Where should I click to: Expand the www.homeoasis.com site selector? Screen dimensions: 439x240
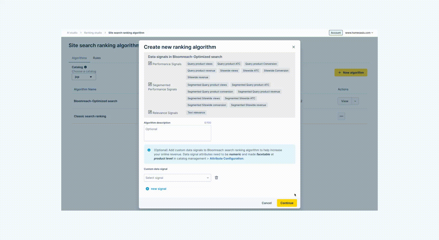[359, 33]
